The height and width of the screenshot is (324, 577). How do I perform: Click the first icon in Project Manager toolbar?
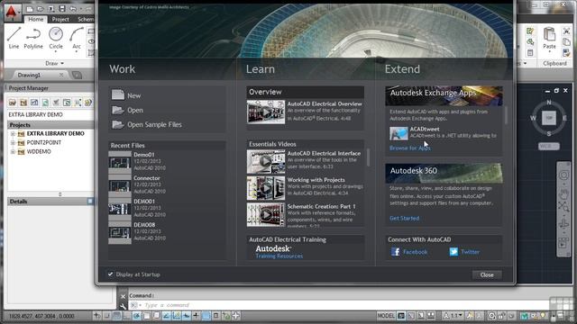[12, 102]
